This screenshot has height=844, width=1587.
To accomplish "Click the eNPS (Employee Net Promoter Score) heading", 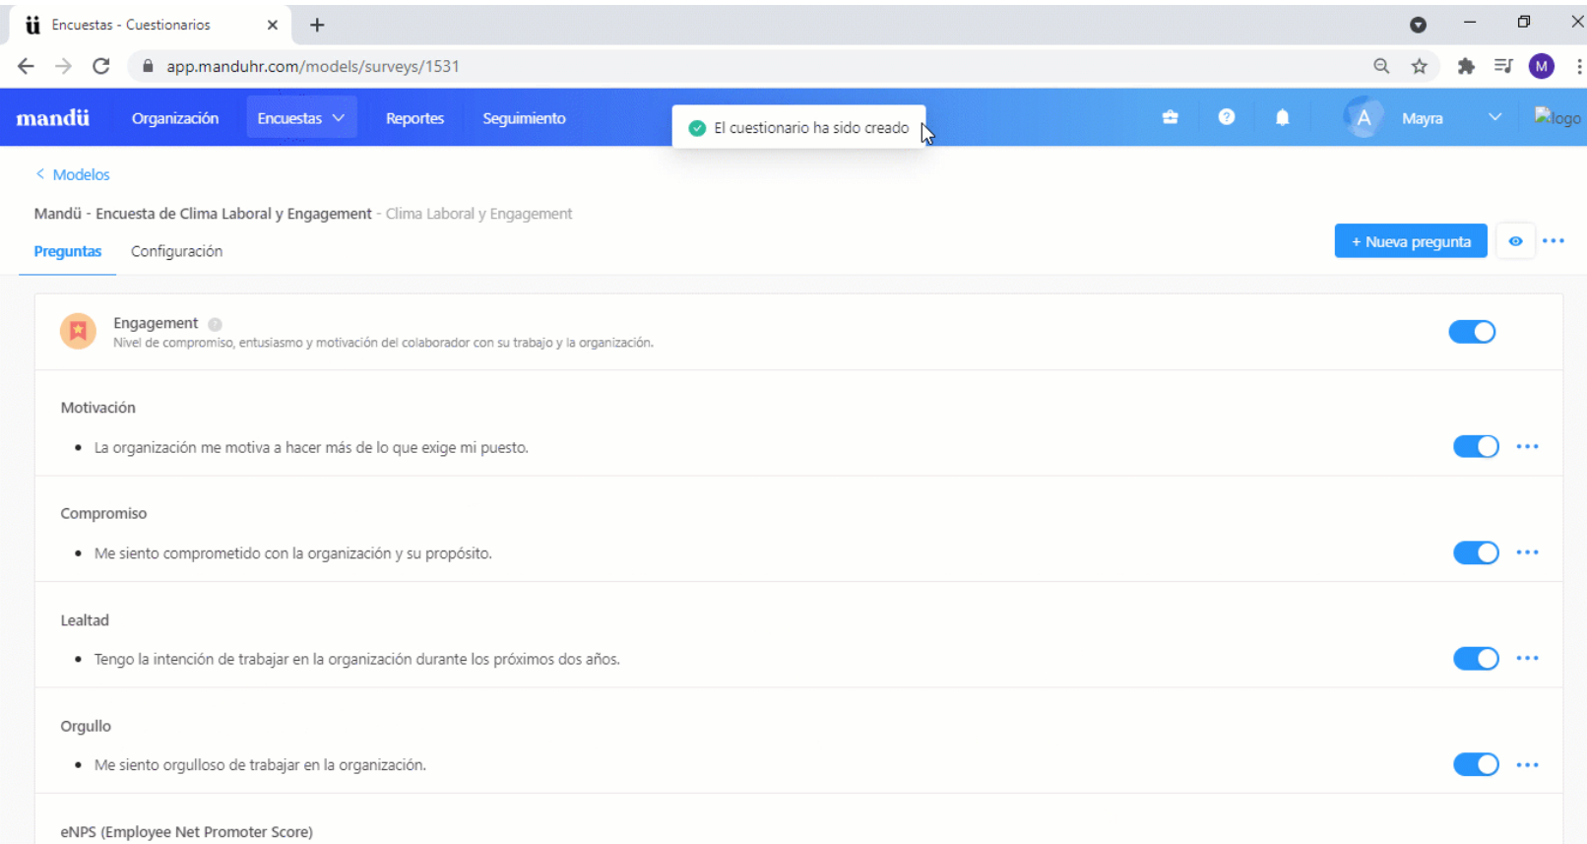I will (186, 832).
